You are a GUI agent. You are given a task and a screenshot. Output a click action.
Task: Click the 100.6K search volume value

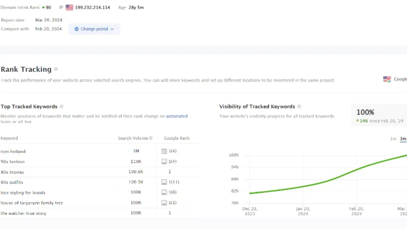[x=136, y=172]
